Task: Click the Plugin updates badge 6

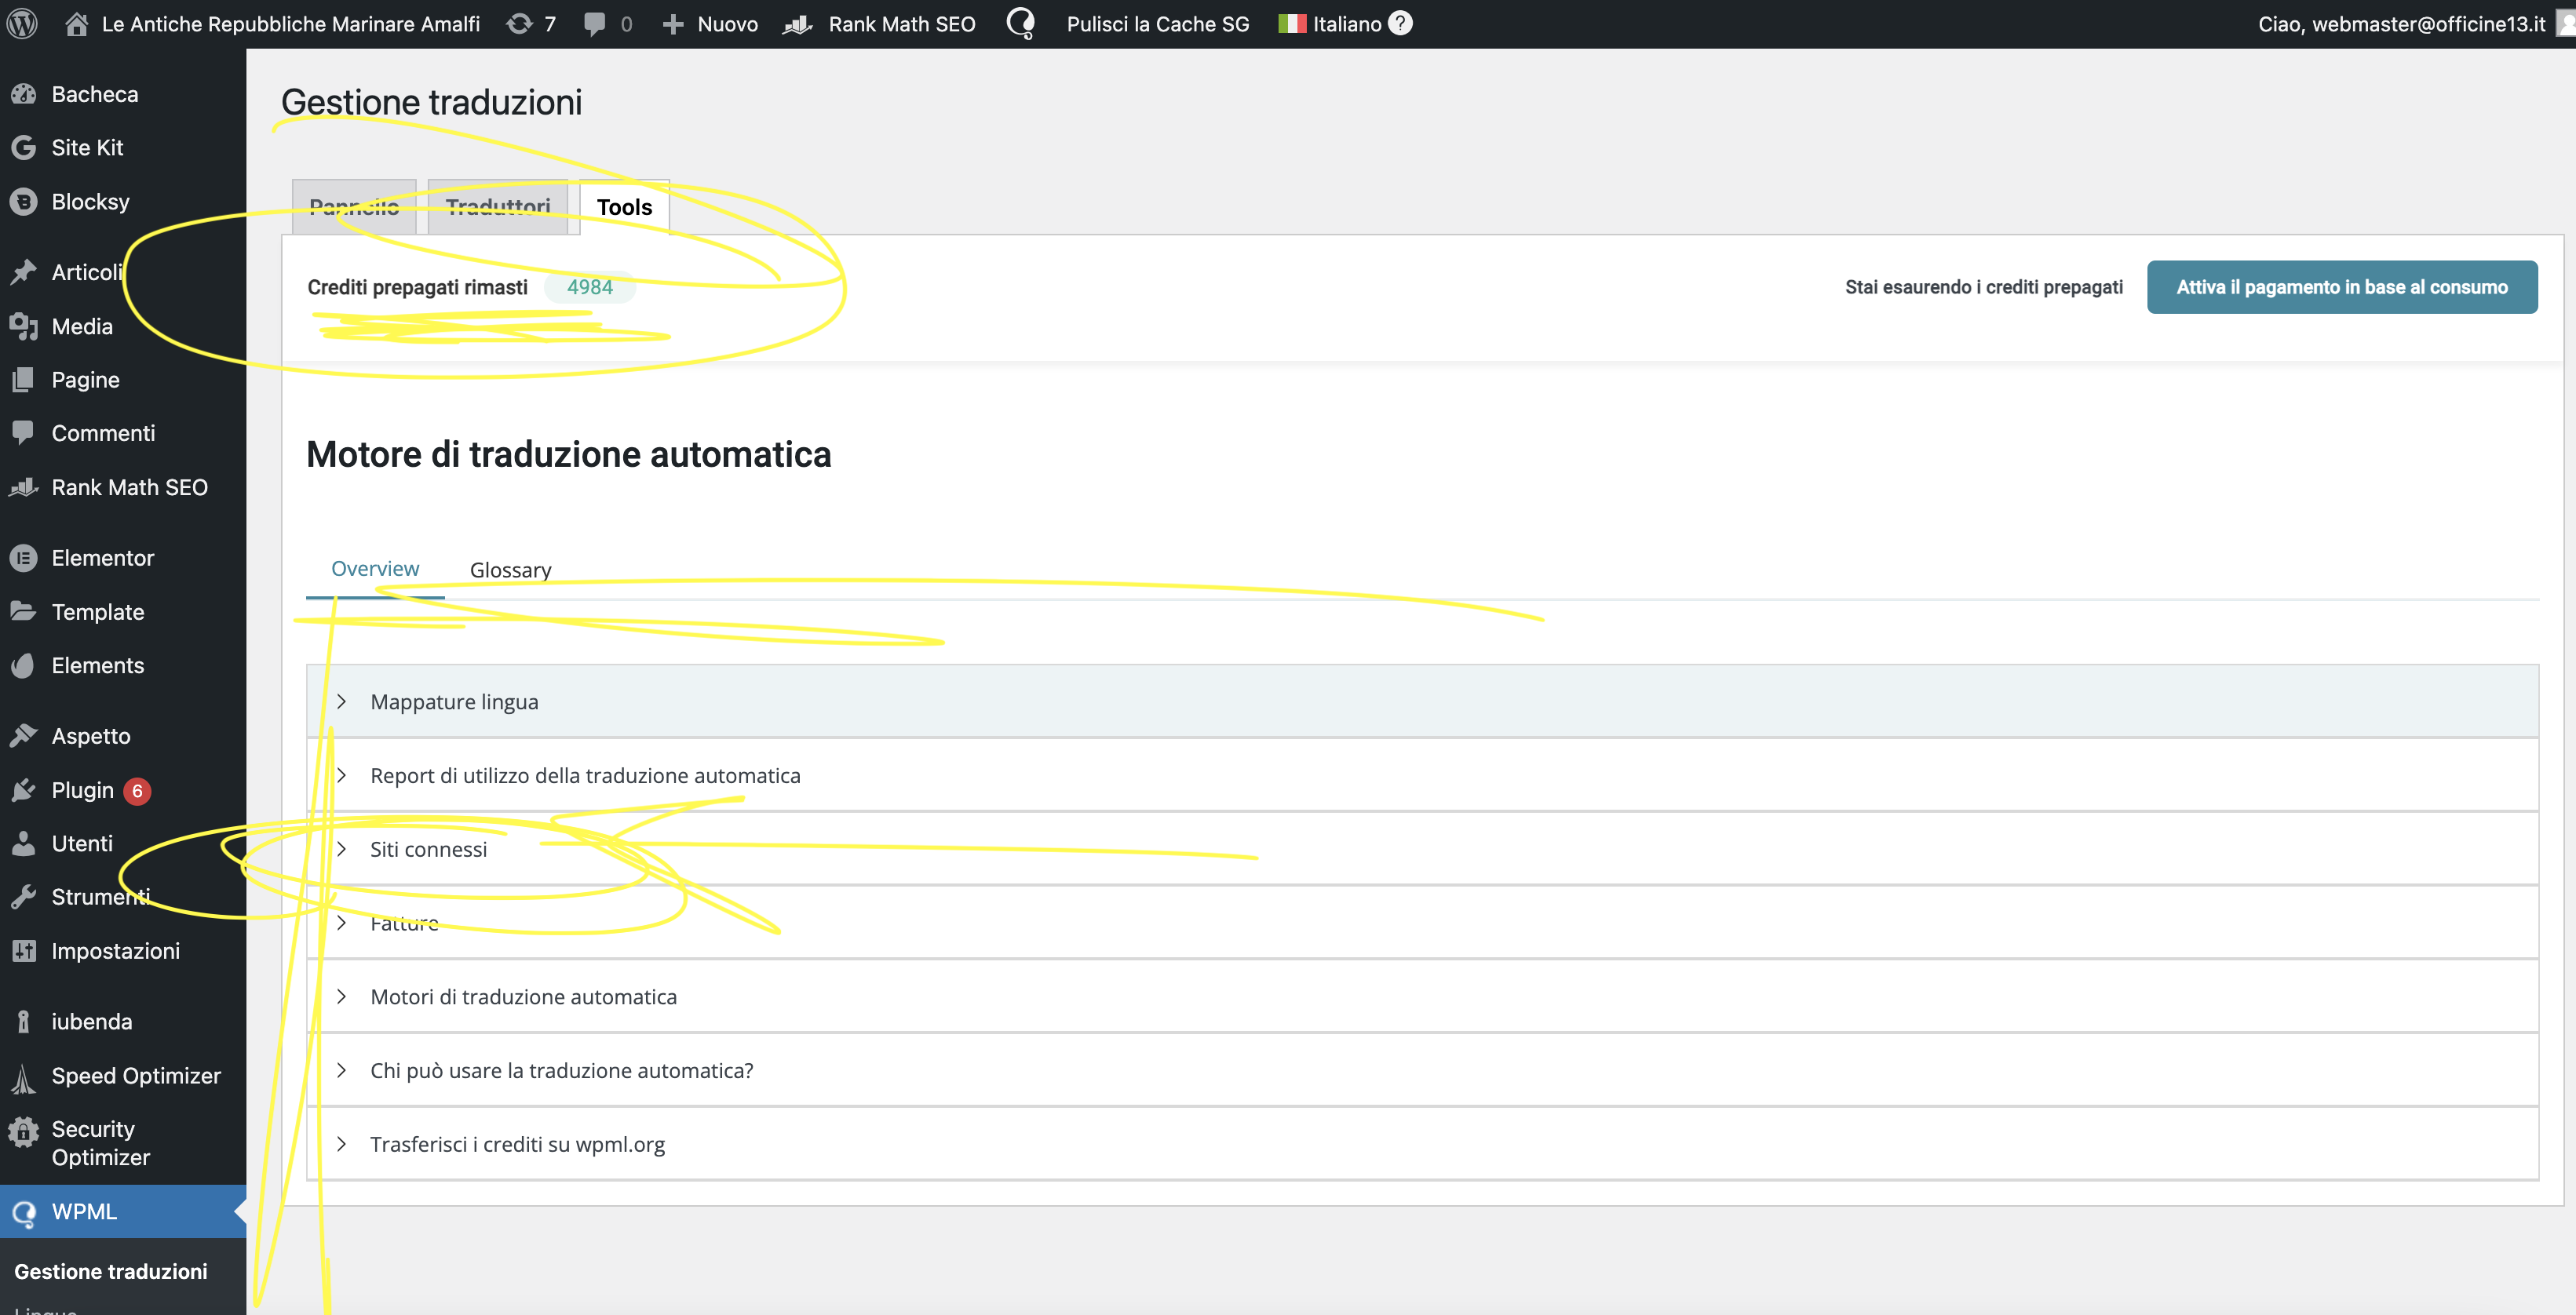Action: 137,791
